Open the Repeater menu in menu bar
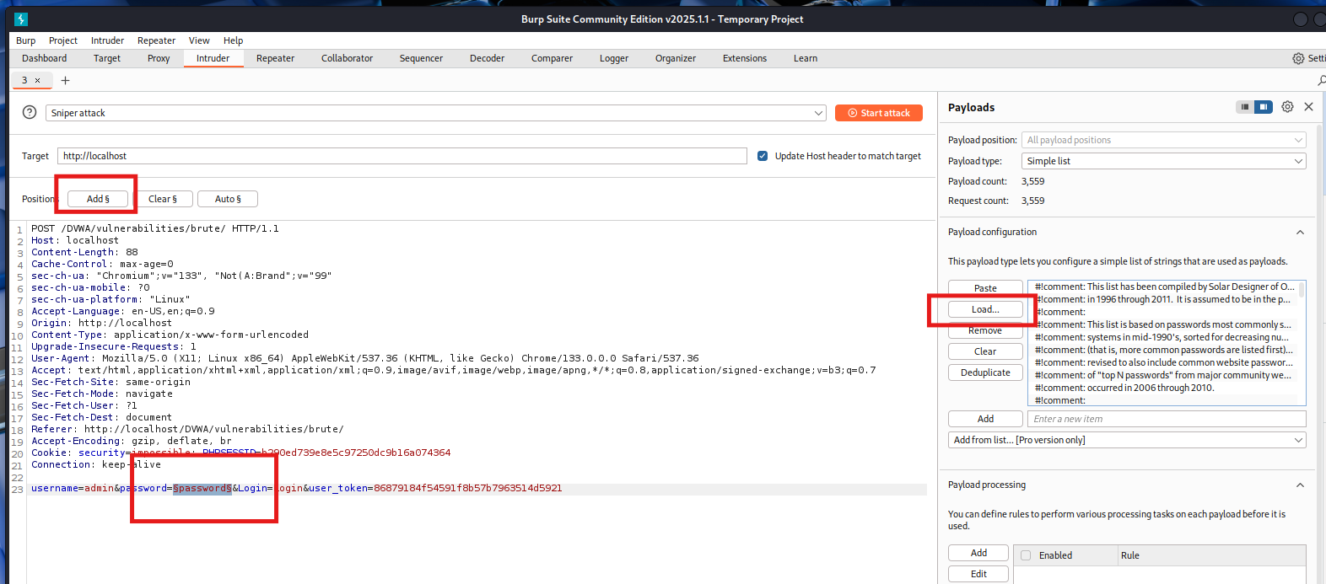Viewport: 1326px width, 584px height. click(156, 40)
